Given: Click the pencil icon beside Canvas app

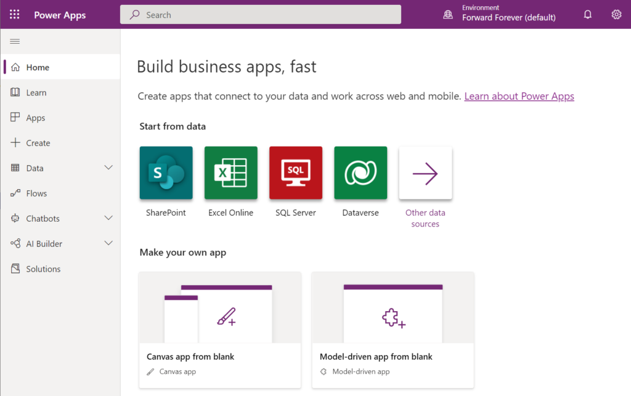Looking at the screenshot, I should (150, 372).
